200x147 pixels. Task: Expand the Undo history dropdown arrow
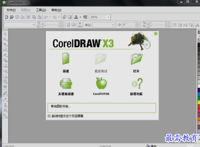pyautogui.click(x=50, y=17)
